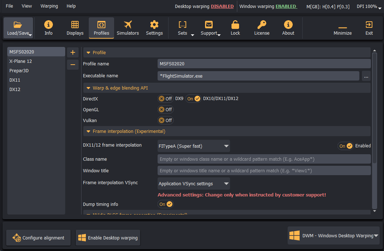The image size is (384, 251).
Task: Open the DWM Windows Desktop Warping dropdown
Action: pyautogui.click(x=334, y=235)
